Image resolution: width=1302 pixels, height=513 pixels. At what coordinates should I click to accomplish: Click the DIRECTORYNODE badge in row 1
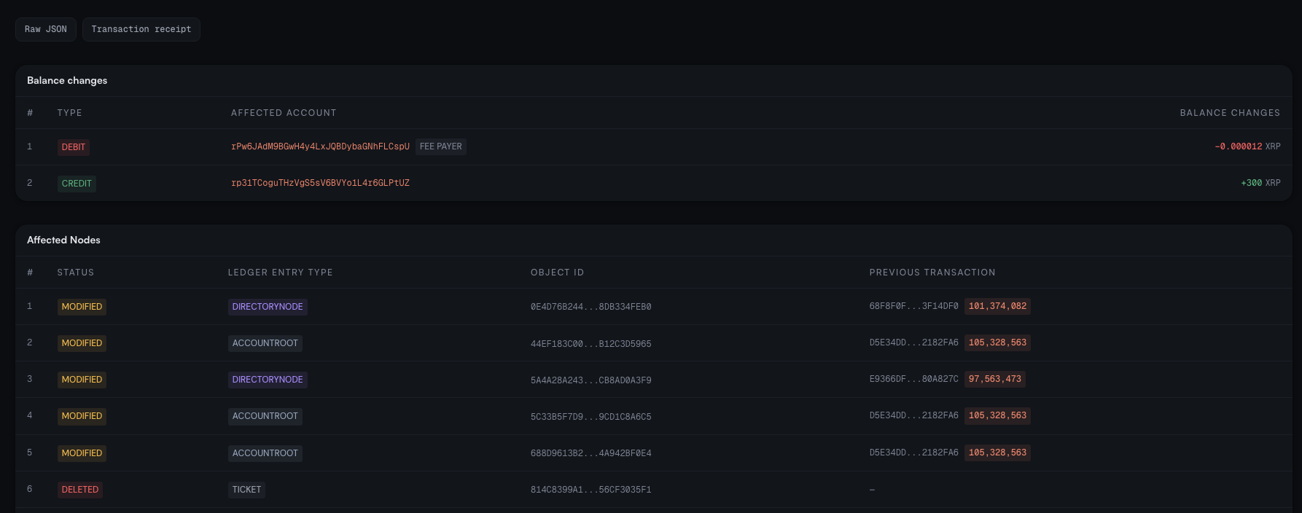point(268,307)
